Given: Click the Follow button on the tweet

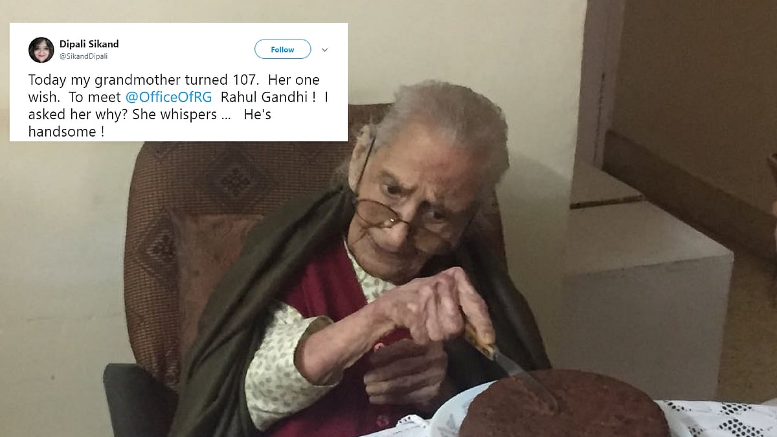Looking at the screenshot, I should coord(282,49).
